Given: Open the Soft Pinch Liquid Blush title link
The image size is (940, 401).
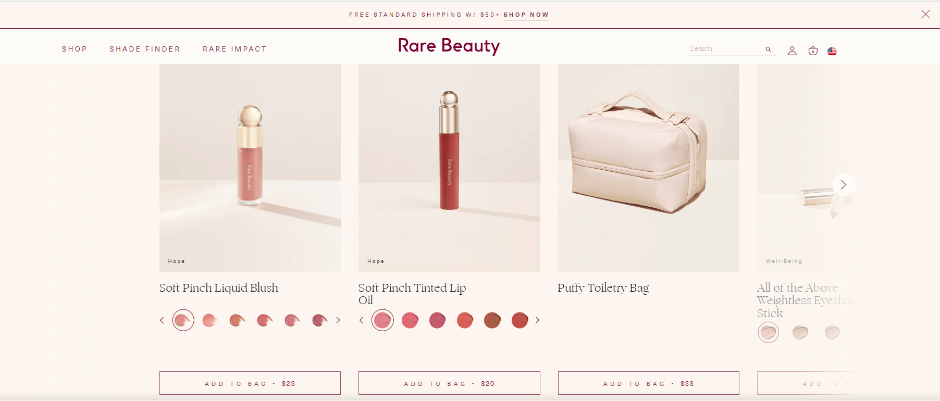Looking at the screenshot, I should click(219, 288).
